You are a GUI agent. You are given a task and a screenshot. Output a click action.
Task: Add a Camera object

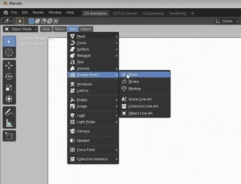pyautogui.click(x=93, y=131)
